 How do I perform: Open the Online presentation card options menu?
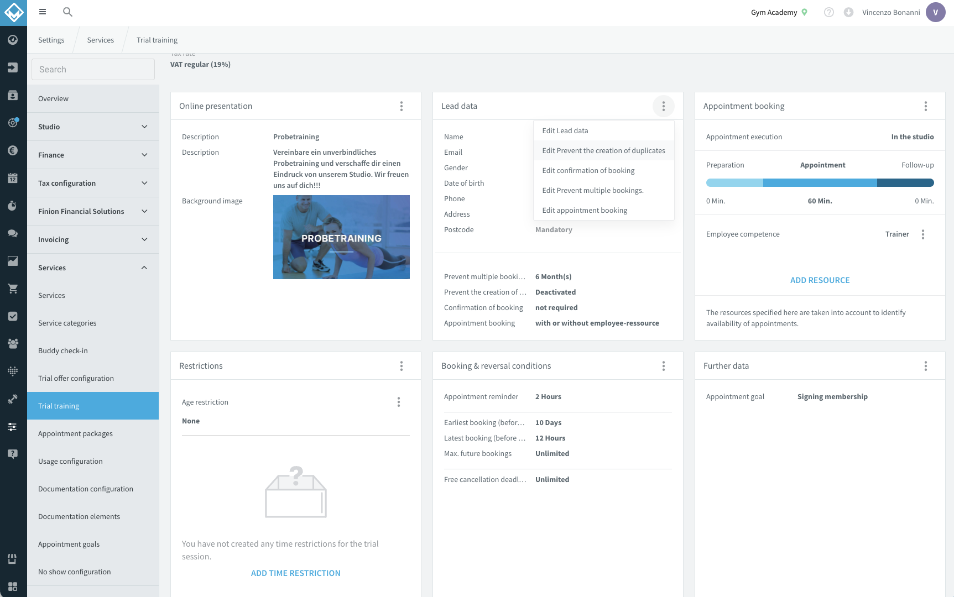click(x=402, y=106)
